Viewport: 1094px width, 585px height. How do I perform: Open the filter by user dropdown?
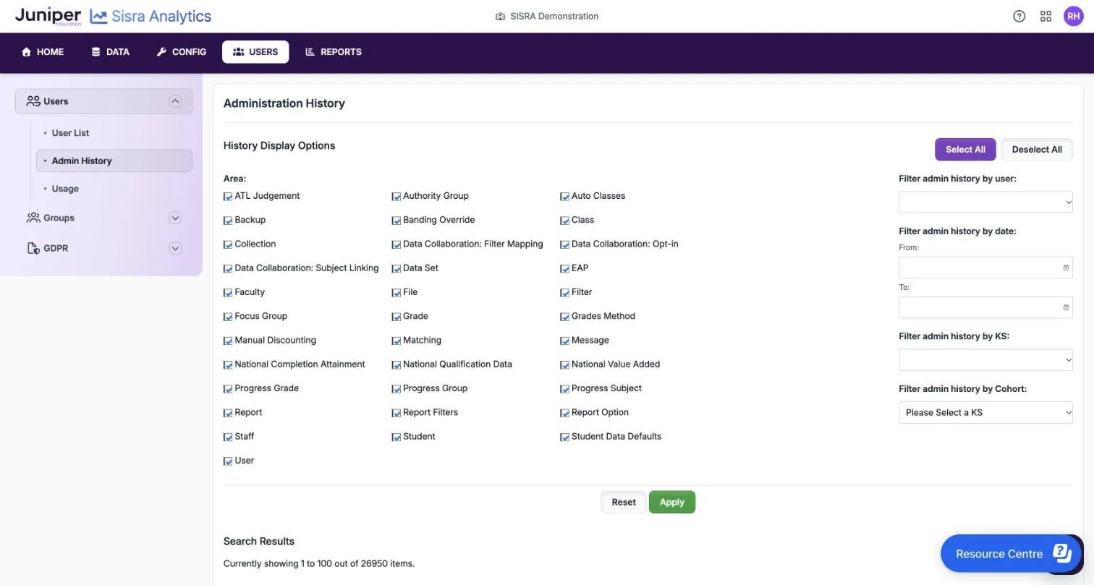click(985, 202)
